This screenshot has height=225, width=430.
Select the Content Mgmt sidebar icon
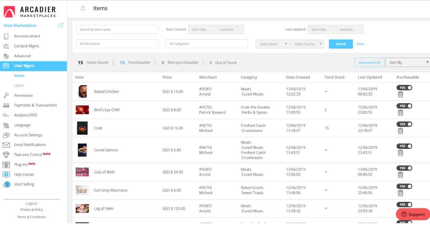point(5,46)
